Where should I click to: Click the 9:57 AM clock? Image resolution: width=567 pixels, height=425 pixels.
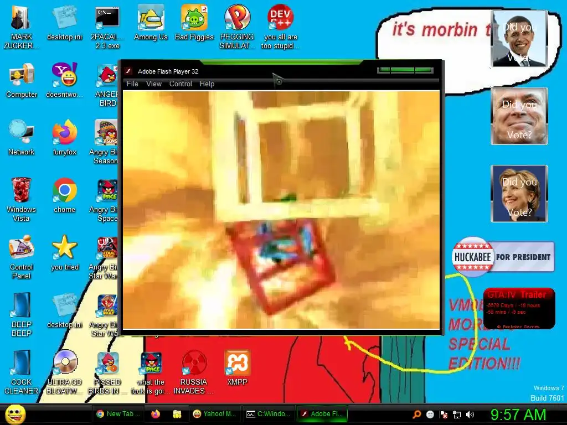518,414
